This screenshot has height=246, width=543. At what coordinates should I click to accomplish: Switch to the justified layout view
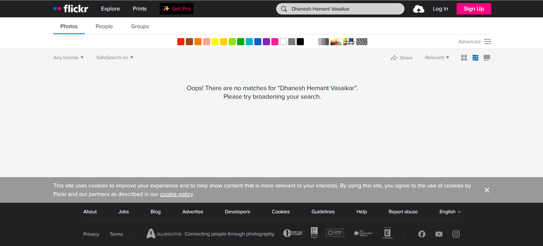[x=475, y=58]
